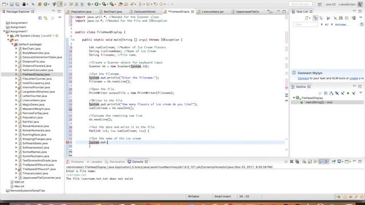Open the New file dropdown arrow
This screenshot has width=365, height=205.
pyautogui.click(x=7, y=5)
